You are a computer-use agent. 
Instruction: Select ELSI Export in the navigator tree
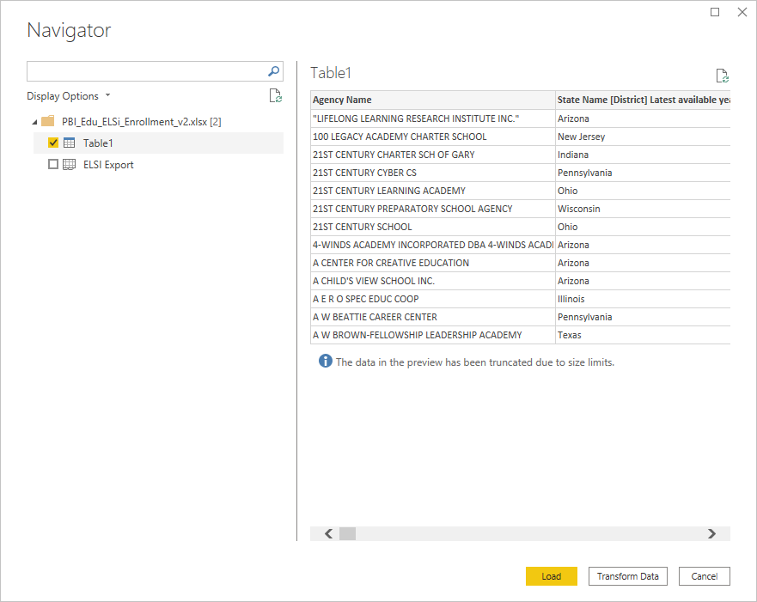[108, 164]
